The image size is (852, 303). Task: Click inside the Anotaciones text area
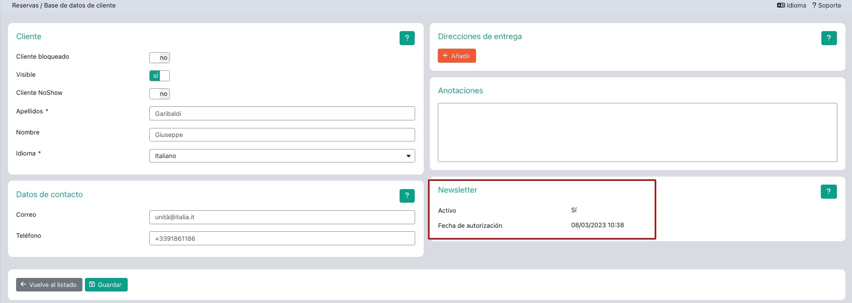[x=637, y=132]
